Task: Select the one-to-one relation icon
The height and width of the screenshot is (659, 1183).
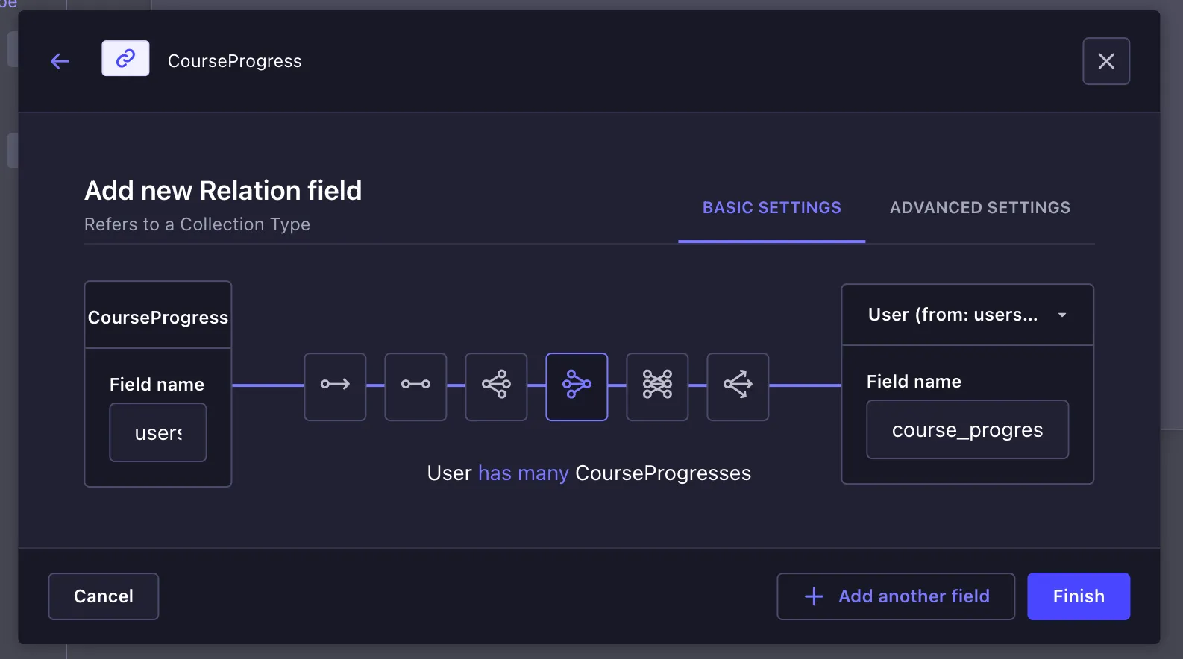Action: (x=415, y=387)
